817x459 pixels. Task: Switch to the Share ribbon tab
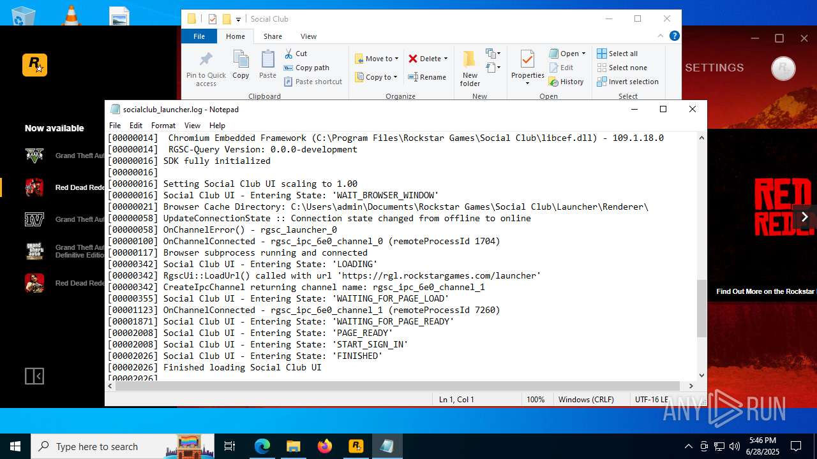pos(273,36)
